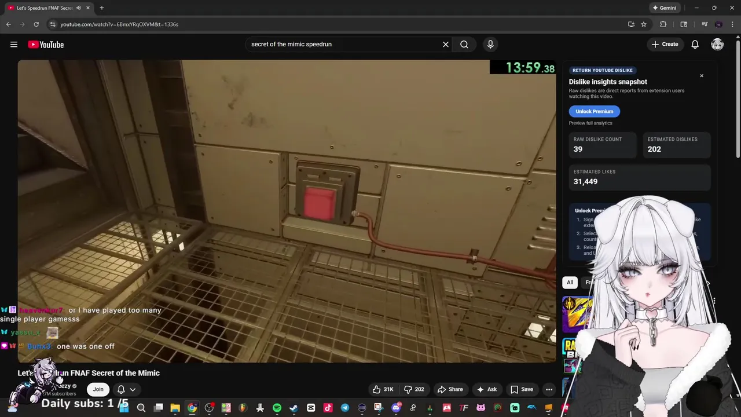Open CapCut from the taskbar
Image resolution: width=741 pixels, height=417 pixels.
311,408
